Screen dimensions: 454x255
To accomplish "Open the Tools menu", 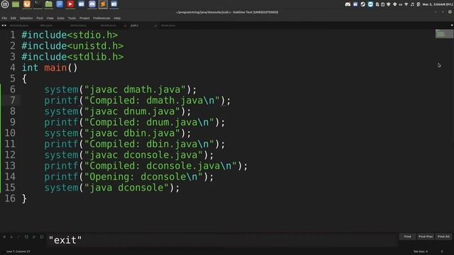I will click(x=72, y=18).
